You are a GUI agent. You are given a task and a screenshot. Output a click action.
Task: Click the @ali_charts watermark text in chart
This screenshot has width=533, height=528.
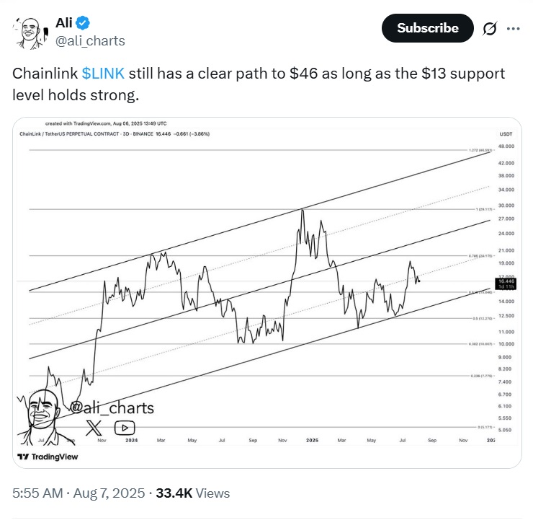(x=112, y=408)
